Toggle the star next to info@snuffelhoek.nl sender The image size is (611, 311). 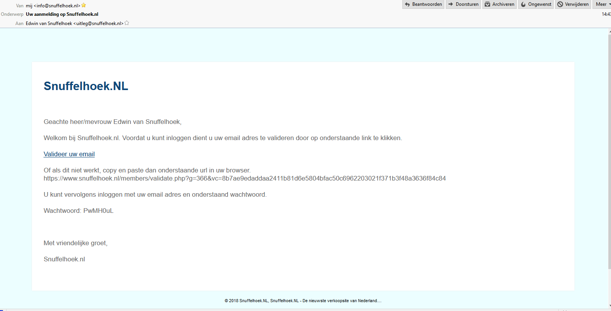(84, 5)
